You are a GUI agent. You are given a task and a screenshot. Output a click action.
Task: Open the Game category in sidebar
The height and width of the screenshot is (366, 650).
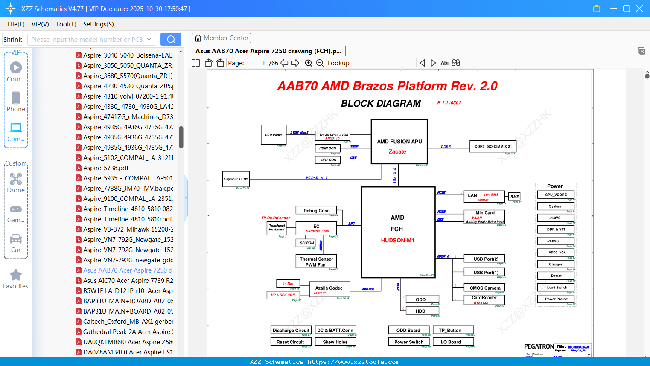(x=16, y=214)
